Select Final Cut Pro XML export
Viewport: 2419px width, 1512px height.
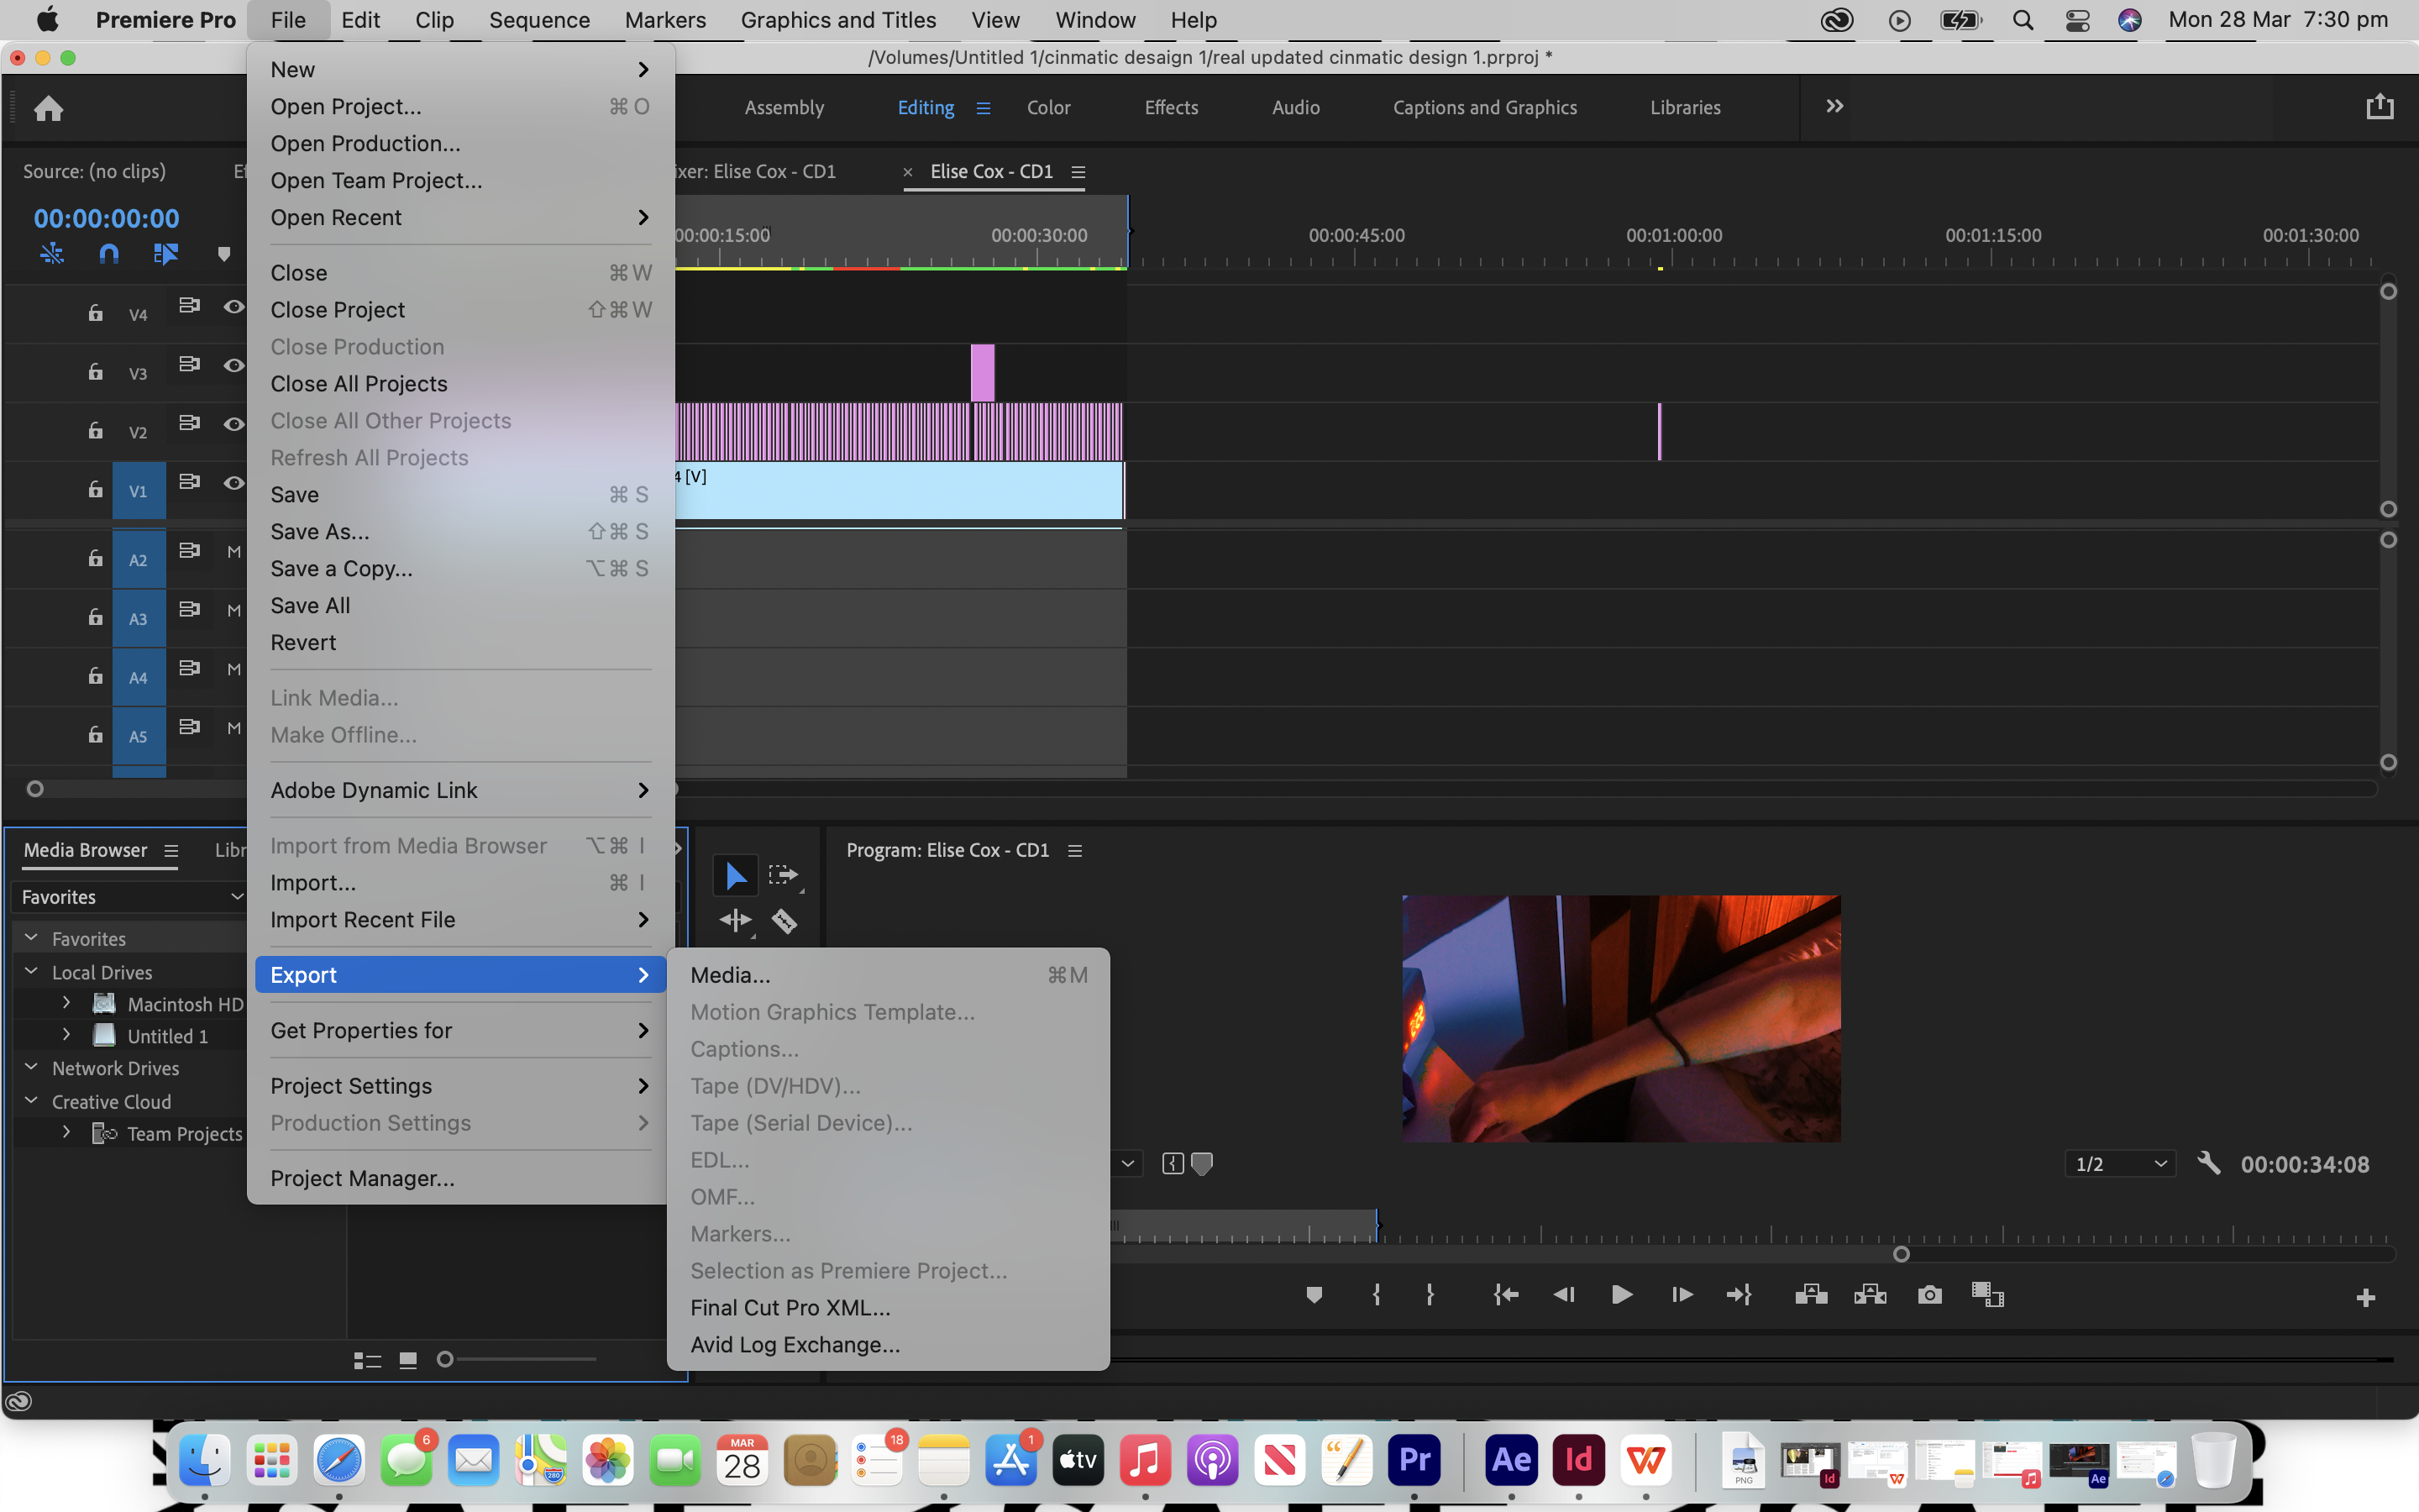[x=790, y=1306]
